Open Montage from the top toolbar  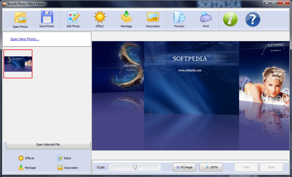pyautogui.click(x=126, y=19)
